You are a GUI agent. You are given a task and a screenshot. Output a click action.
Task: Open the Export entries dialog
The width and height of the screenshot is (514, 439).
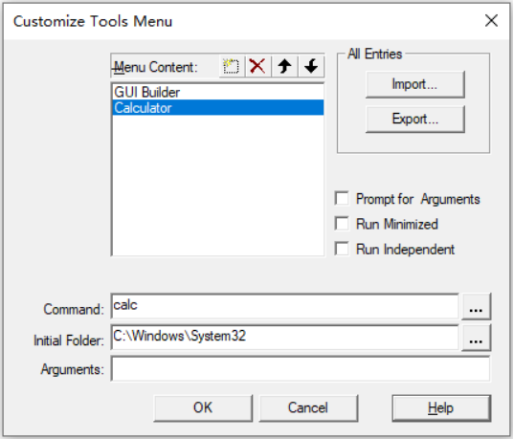tap(415, 119)
